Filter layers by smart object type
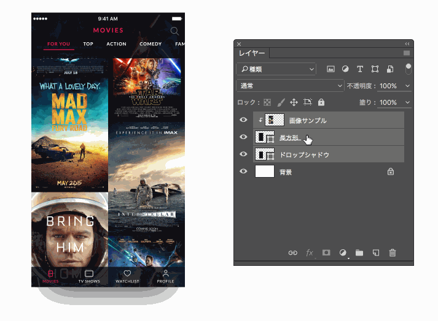The width and height of the screenshot is (438, 321). 390,69
